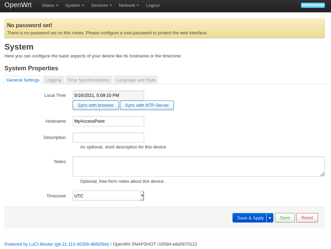Screen dimensions: 331x249
Task: Switch to Language and Style tab
Action: pyautogui.click(x=136, y=80)
